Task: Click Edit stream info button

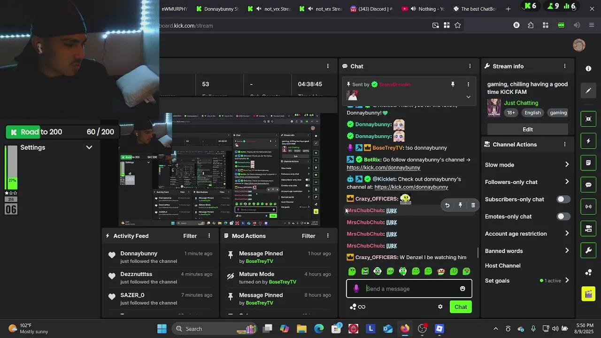Action: click(x=528, y=130)
